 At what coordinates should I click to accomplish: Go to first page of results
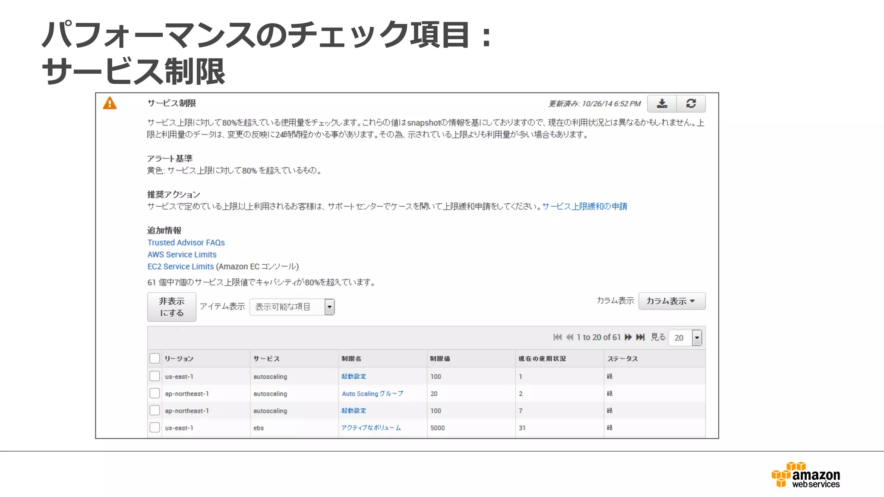coord(557,337)
